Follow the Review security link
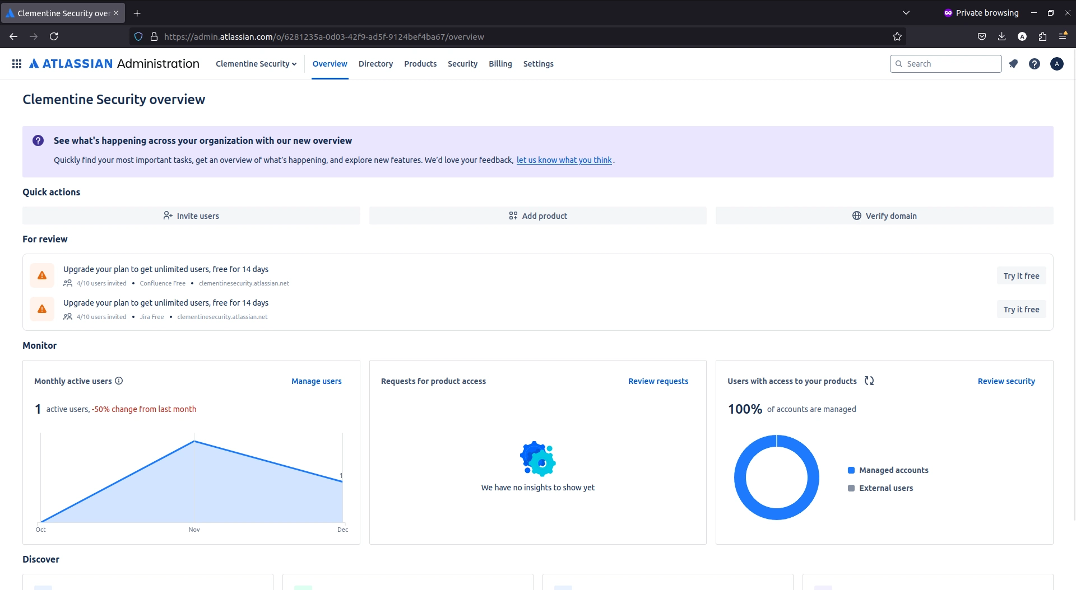Screen dimensions: 1076x590 [x=1006, y=381]
